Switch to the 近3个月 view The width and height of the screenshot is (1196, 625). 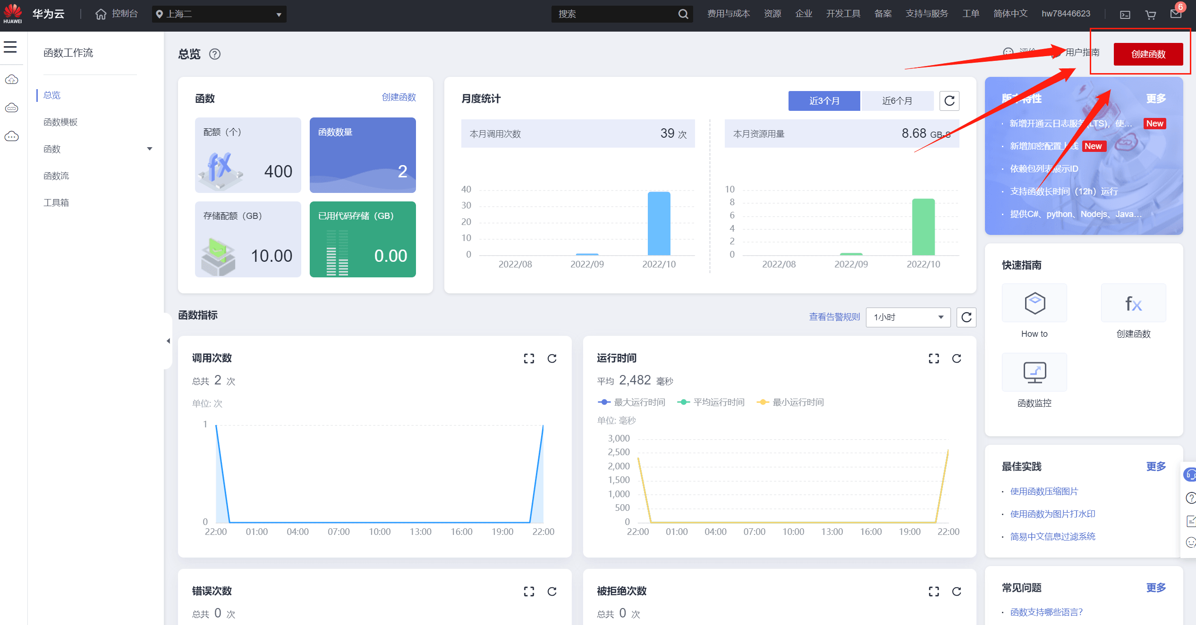[x=824, y=101]
